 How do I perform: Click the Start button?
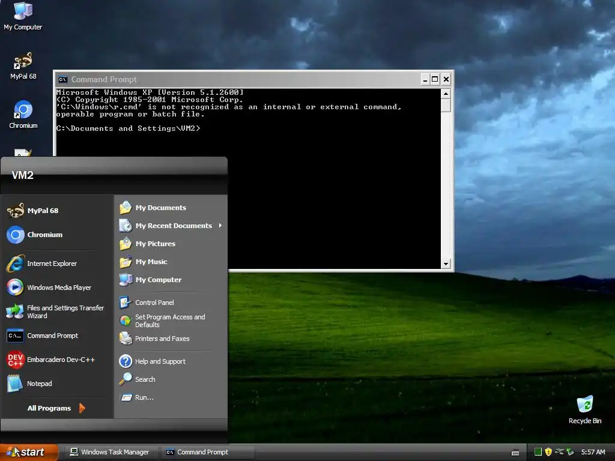[x=29, y=452]
